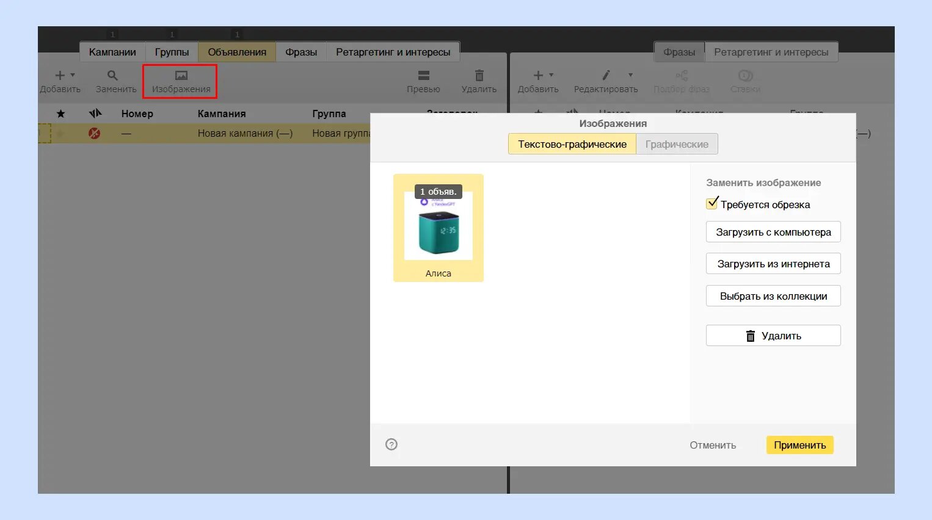This screenshot has height=520, width=932.
Task: Select the Алиса image thumbnail
Action: [439, 228]
